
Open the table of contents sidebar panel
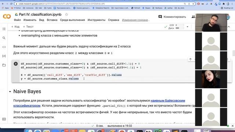(4, 29)
